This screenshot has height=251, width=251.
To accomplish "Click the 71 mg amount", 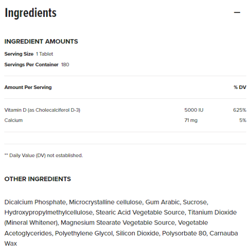I will 191,120.
